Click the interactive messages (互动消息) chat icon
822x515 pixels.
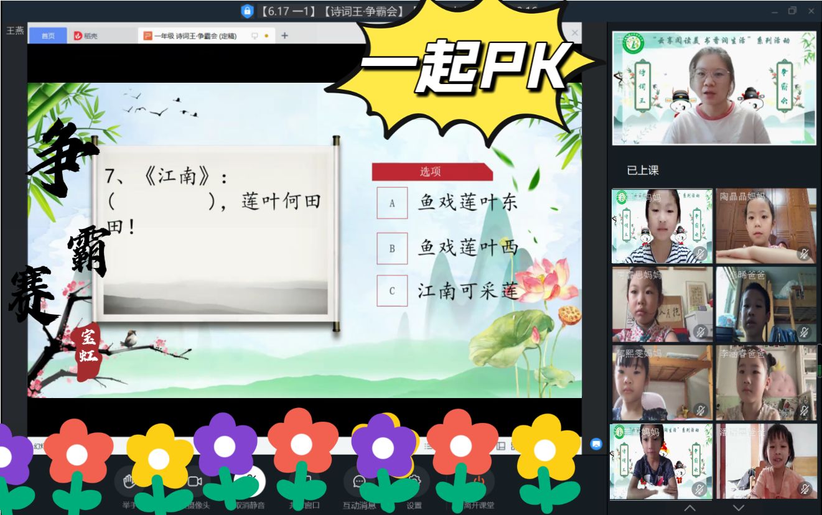359,482
